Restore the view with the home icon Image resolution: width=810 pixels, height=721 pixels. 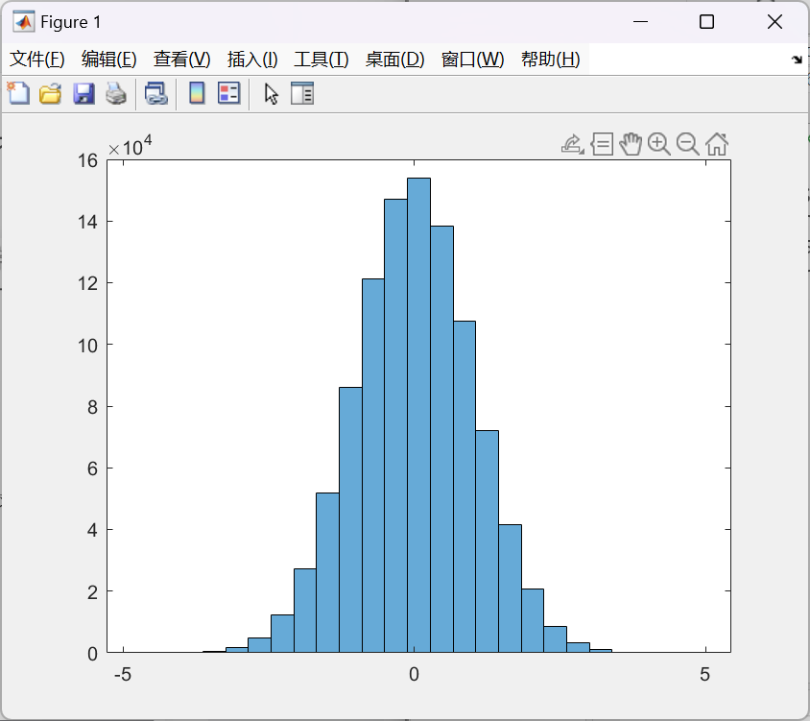coord(716,144)
